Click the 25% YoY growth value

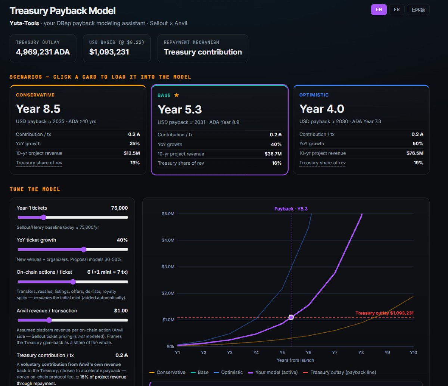coord(135,144)
